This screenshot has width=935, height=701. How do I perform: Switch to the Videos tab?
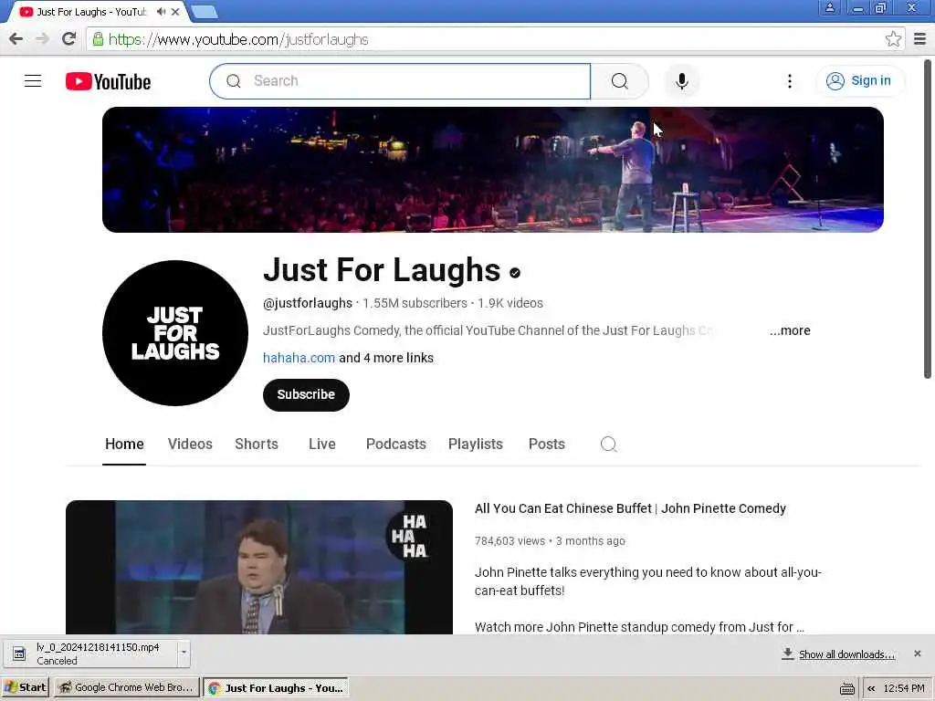pos(190,445)
